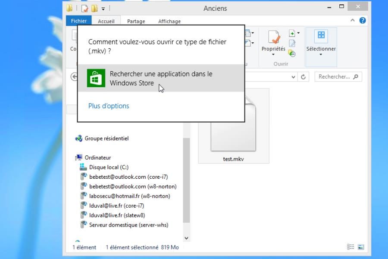Switch to the Affichage ribbon tab
The height and width of the screenshot is (259, 388).
tap(169, 21)
